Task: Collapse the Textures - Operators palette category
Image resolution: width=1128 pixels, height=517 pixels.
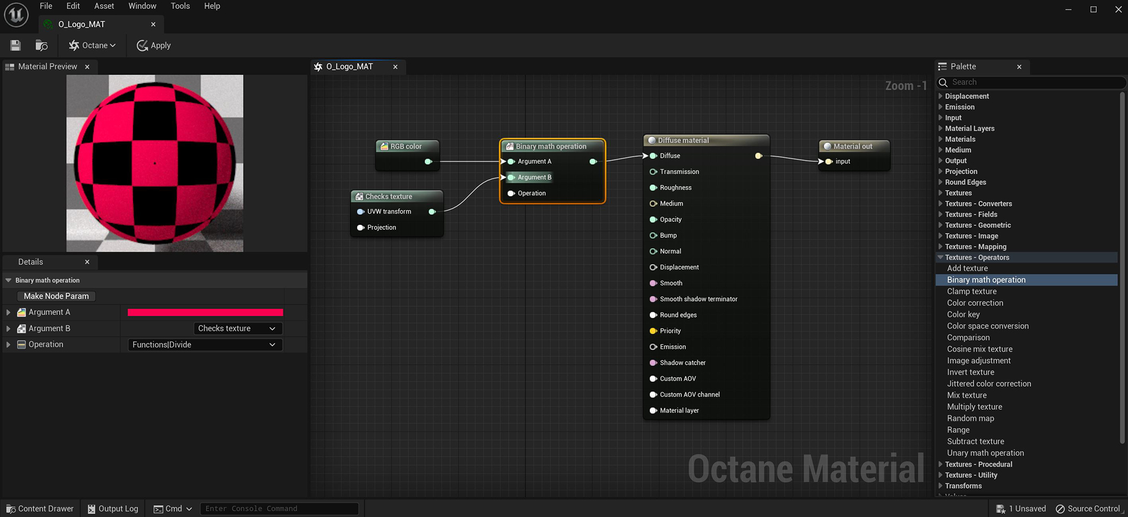Action: [940, 258]
